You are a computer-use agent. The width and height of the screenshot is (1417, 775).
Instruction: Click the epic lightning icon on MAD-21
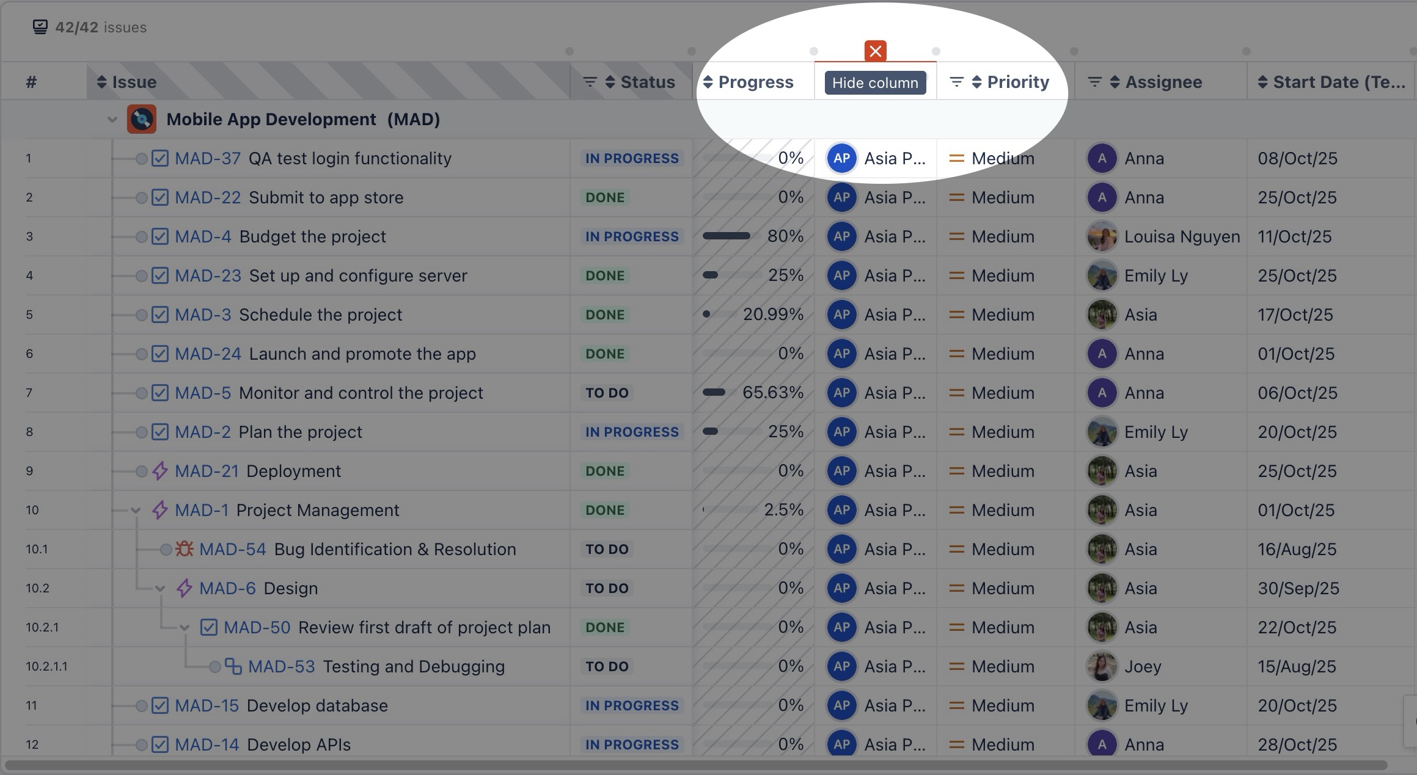coord(159,471)
